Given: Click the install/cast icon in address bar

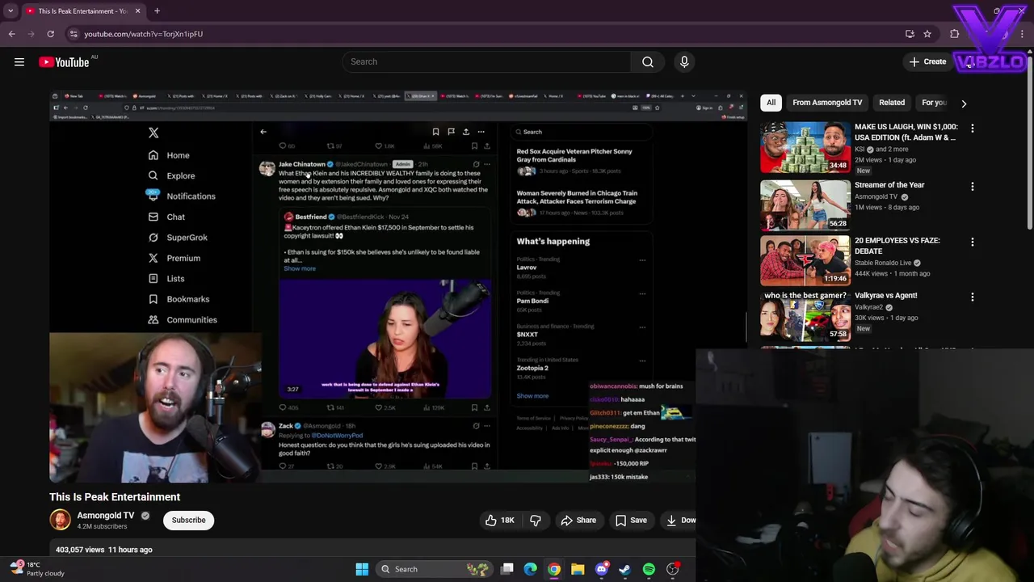Looking at the screenshot, I should point(910,34).
